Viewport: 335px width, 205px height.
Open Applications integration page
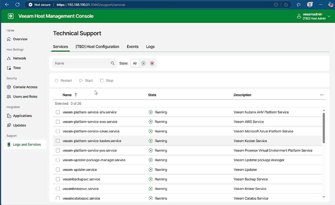click(22, 116)
